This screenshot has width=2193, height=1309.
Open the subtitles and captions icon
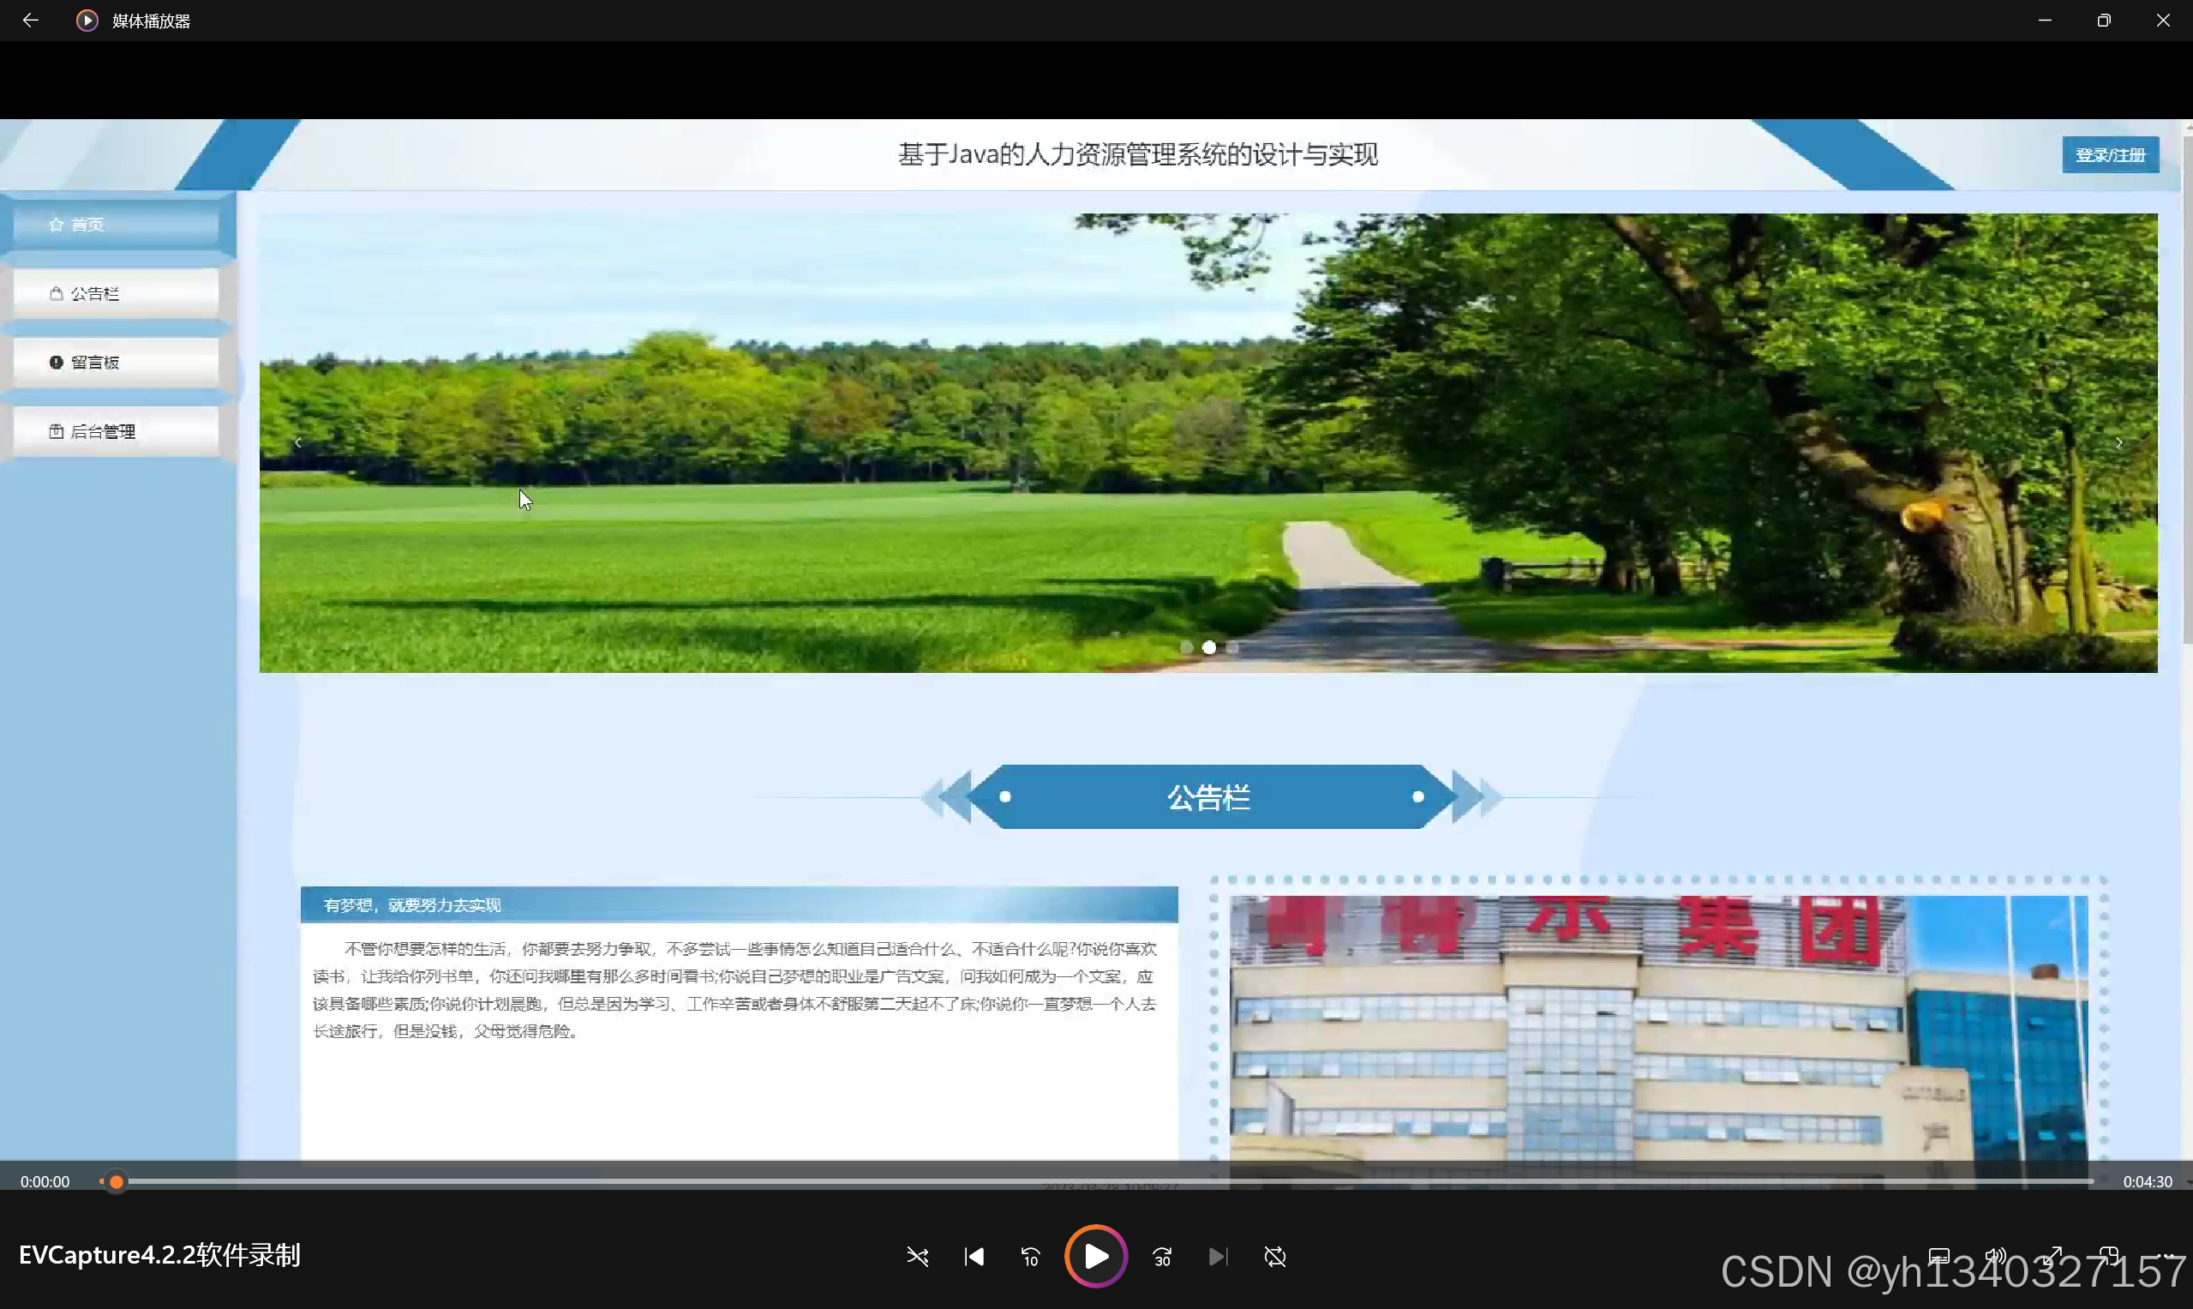click(x=1938, y=1255)
